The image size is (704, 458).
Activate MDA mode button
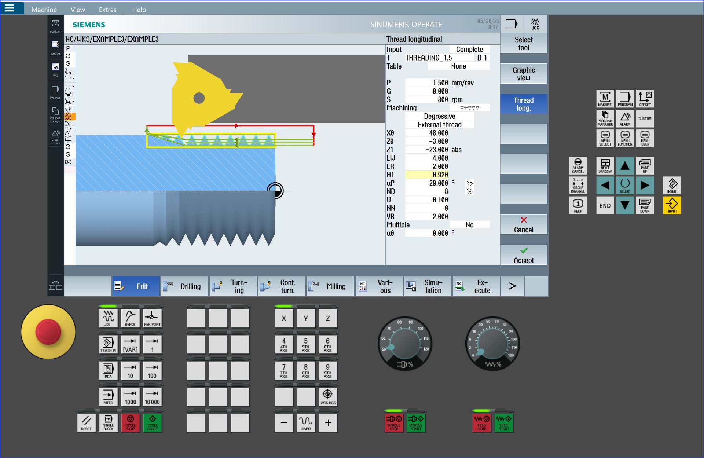108,370
